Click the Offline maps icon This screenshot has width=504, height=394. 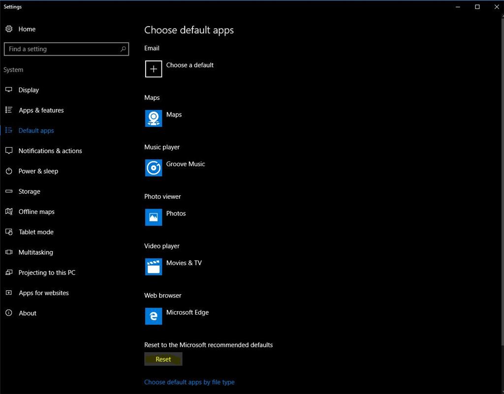click(9, 212)
